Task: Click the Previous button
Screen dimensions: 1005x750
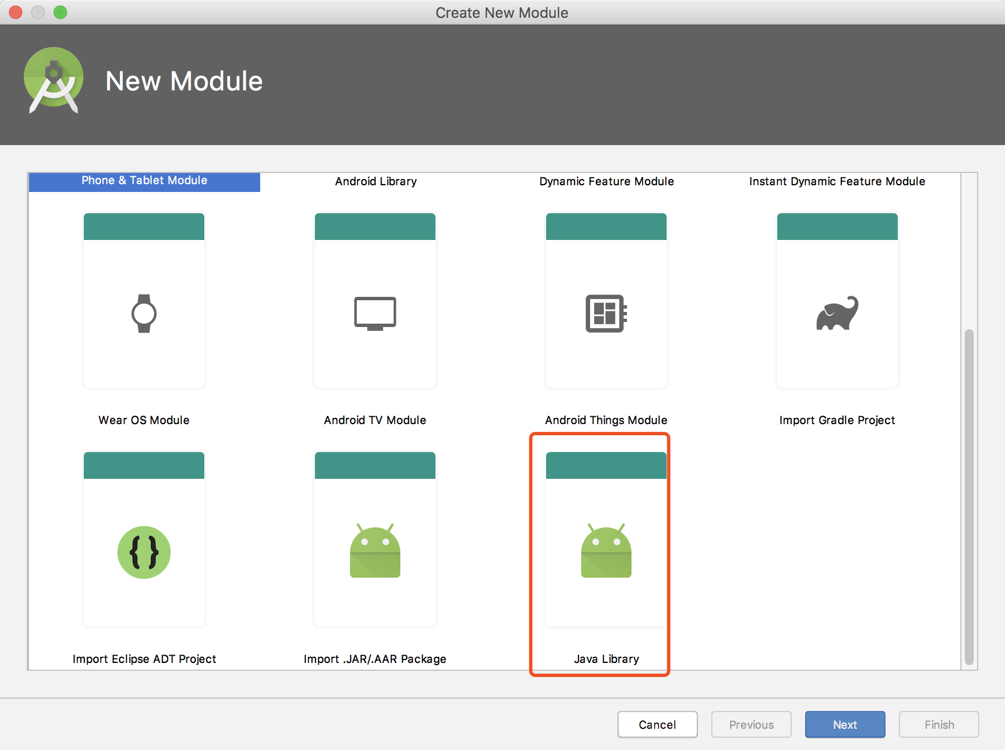Action: tap(752, 724)
